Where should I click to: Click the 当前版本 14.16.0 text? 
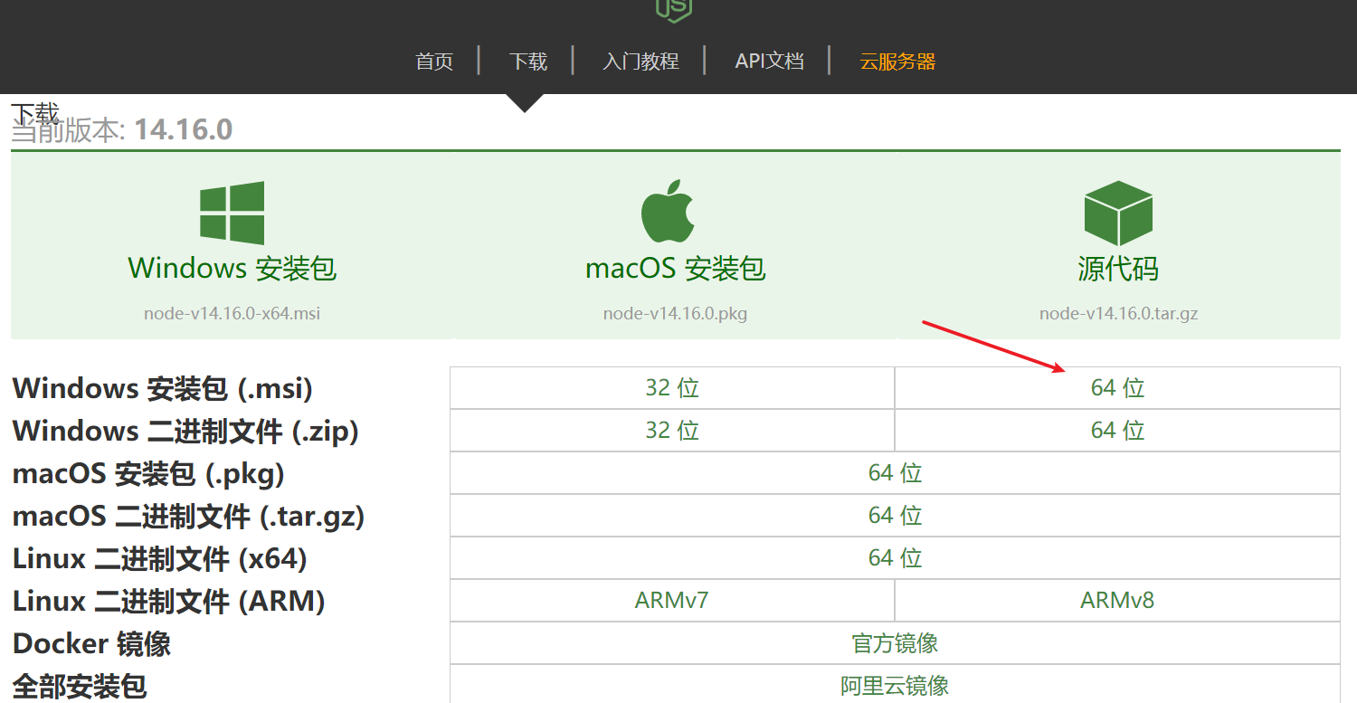click(x=122, y=130)
